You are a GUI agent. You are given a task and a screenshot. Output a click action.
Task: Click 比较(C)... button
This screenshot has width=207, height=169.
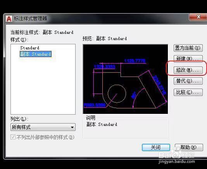(188, 92)
